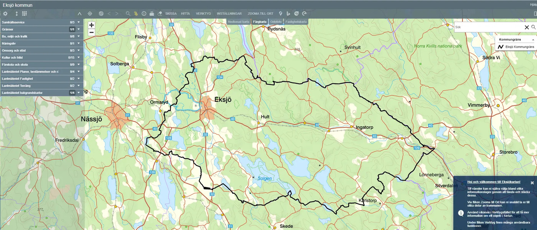Dismiss the Eksjökartan welcome message
The width and height of the screenshot is (537, 230).
click(532, 183)
